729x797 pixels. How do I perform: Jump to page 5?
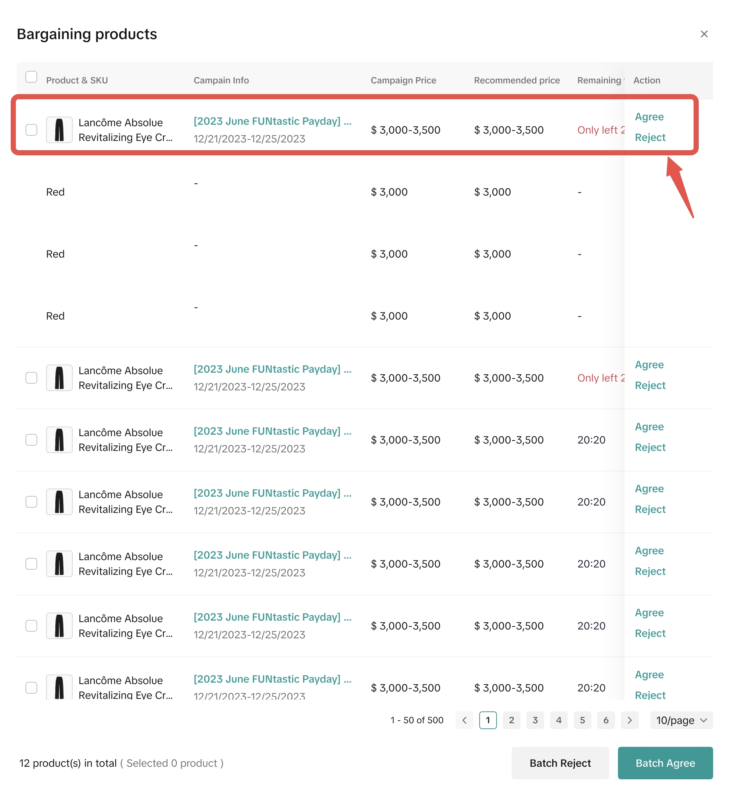(582, 720)
